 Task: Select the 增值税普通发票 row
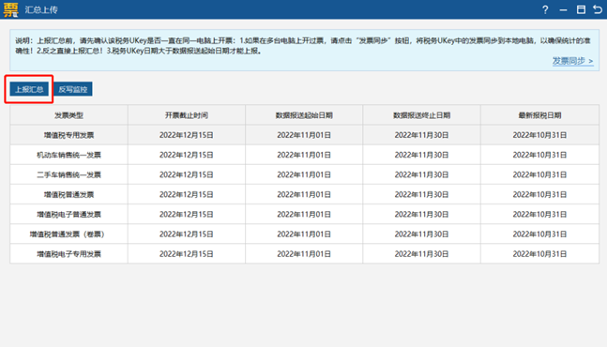304,194
